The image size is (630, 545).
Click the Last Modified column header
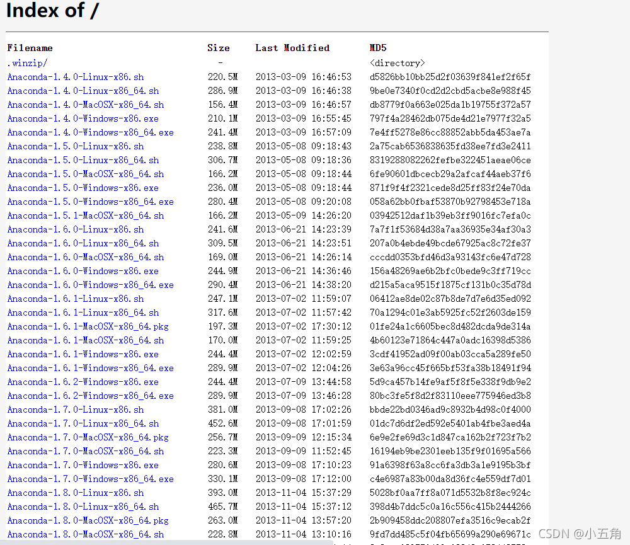tap(292, 48)
